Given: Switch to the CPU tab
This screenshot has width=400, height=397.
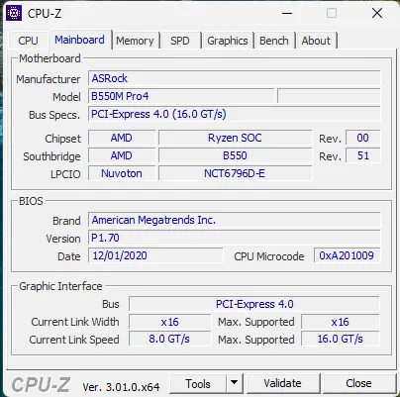Looking at the screenshot, I should [x=28, y=41].
